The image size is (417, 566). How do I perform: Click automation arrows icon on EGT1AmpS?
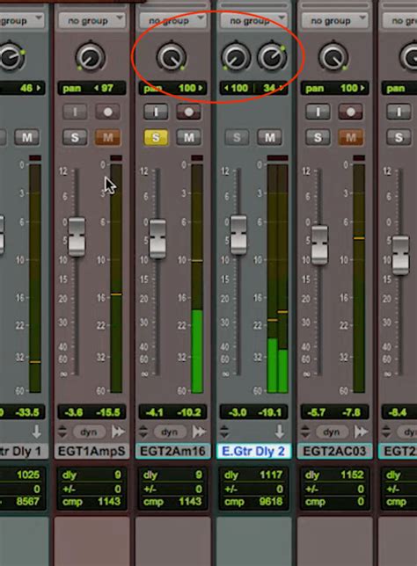pyautogui.click(x=62, y=432)
